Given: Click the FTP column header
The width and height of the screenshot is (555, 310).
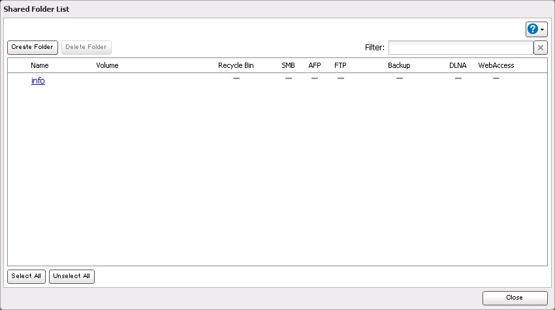Looking at the screenshot, I should 340,65.
